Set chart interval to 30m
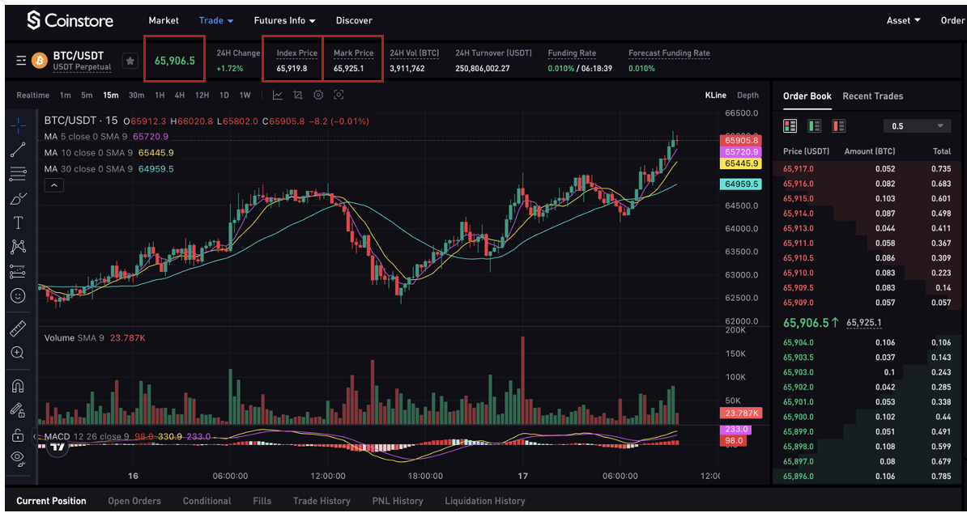 point(136,95)
